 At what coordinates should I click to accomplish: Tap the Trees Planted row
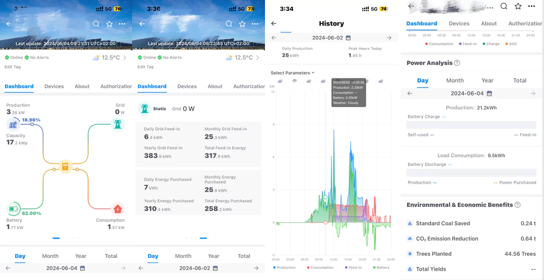471,254
